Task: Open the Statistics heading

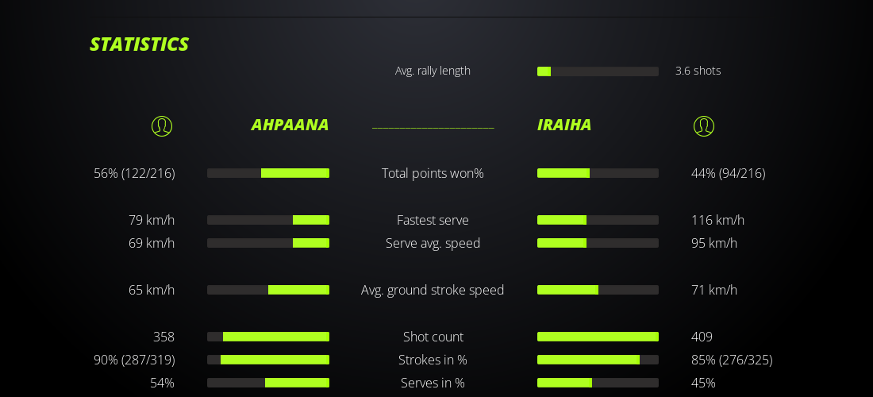Action: [x=139, y=44]
